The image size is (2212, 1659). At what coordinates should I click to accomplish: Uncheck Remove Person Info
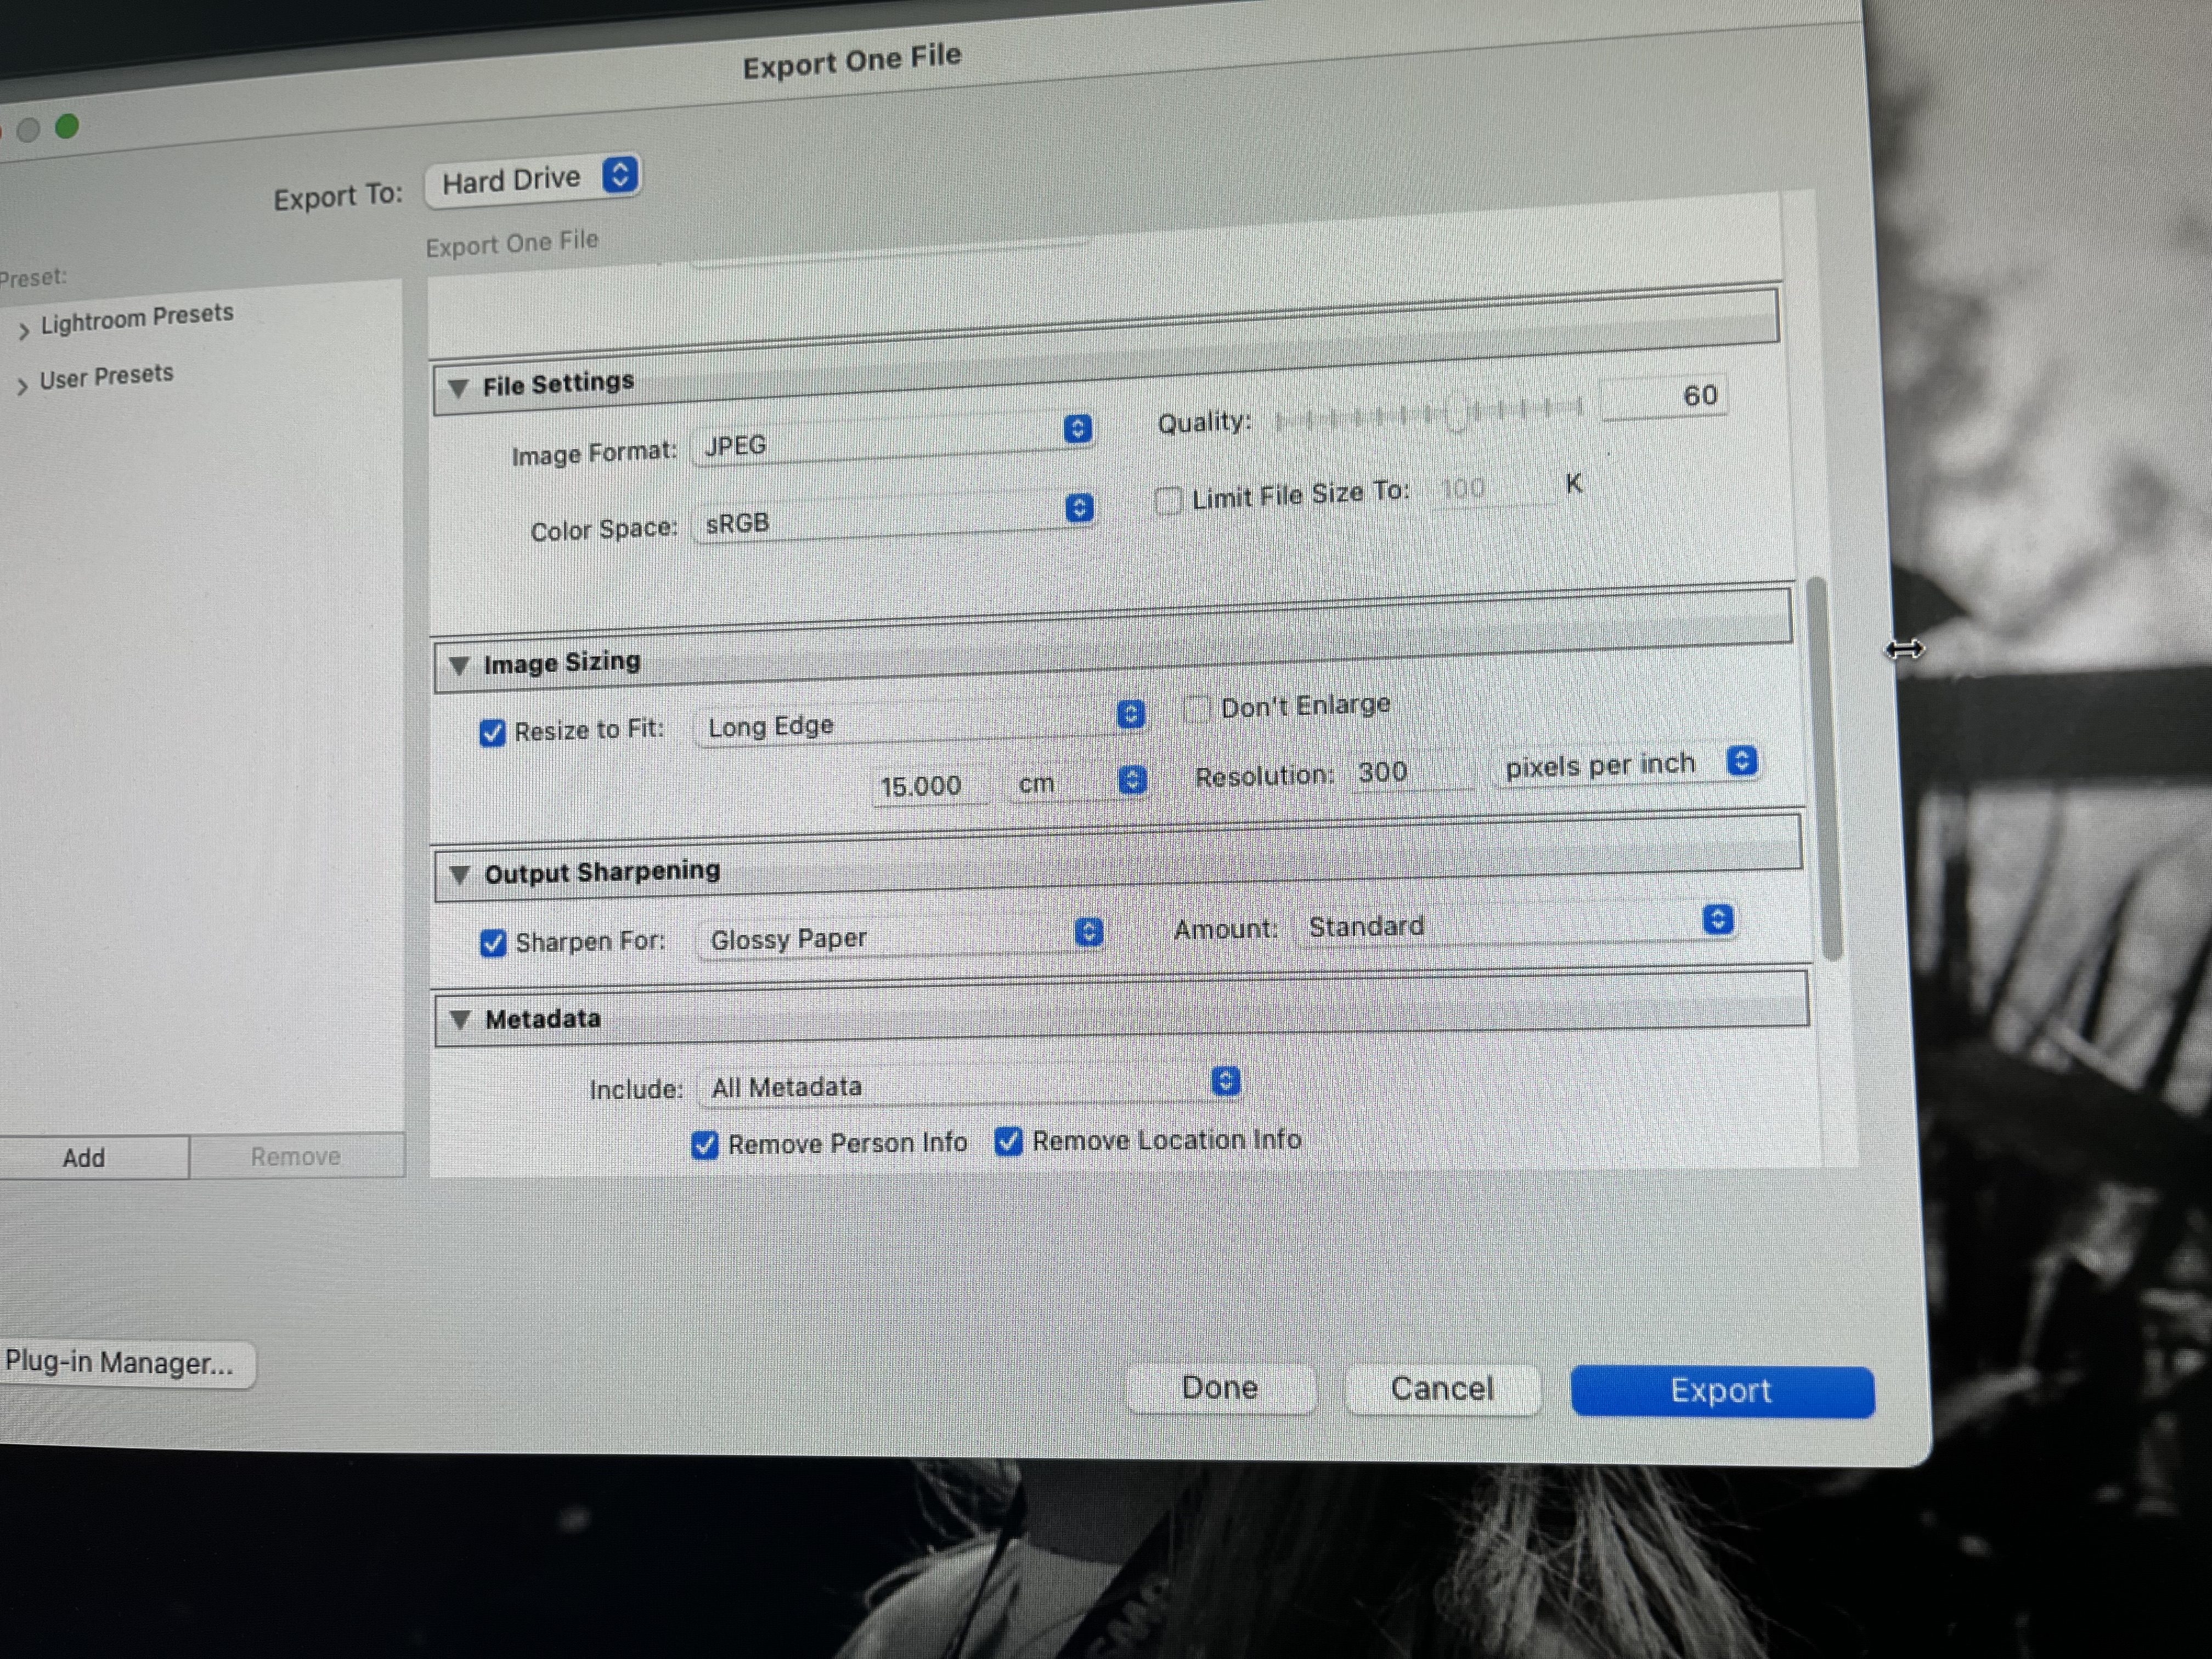pyautogui.click(x=705, y=1145)
